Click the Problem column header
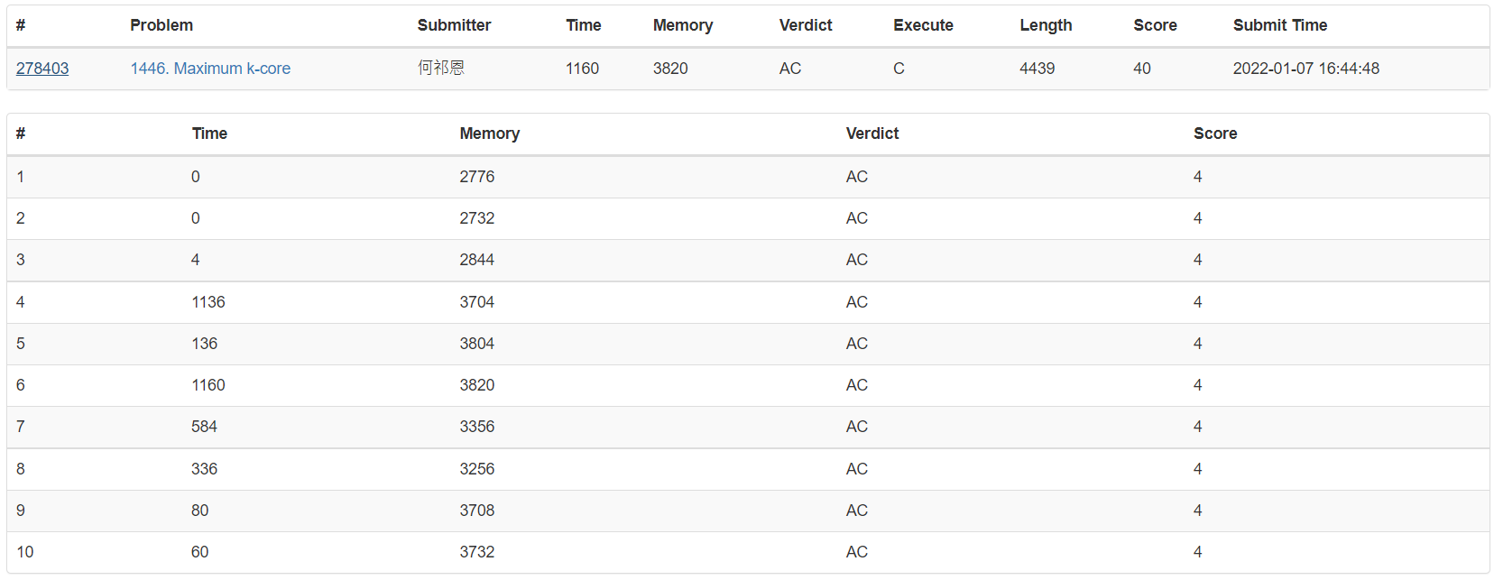 tap(161, 25)
